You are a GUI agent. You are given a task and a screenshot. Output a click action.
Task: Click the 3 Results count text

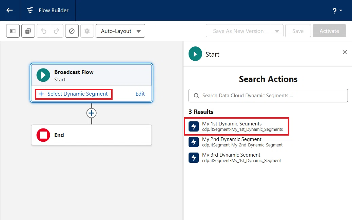click(201, 112)
